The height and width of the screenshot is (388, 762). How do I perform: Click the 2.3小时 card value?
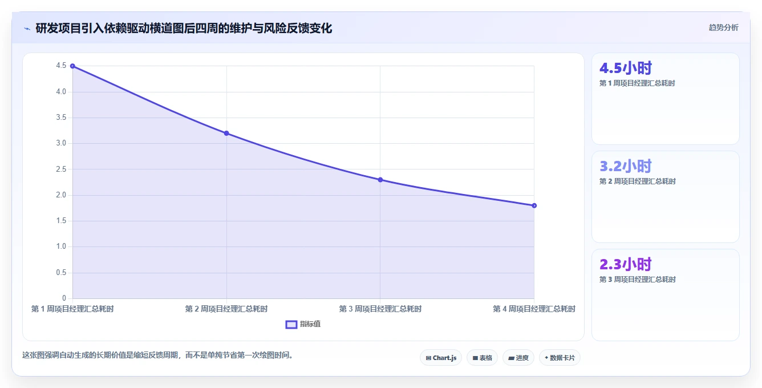pos(625,264)
